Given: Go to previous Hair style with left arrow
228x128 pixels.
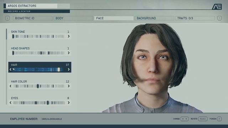Looking at the screenshot, I should point(10,70).
